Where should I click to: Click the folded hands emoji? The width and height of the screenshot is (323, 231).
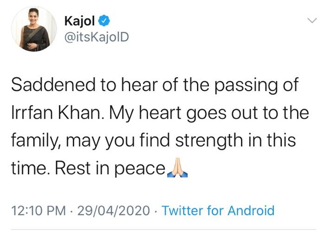[x=177, y=167]
